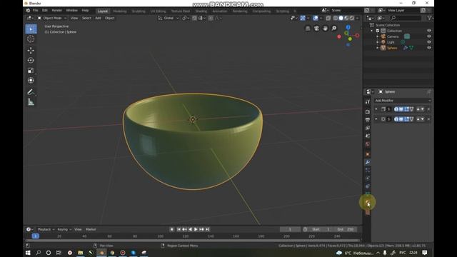Toggle camera view with camera icon
Image resolution: width=457 pixels, height=257 pixels.
click(316, 29)
